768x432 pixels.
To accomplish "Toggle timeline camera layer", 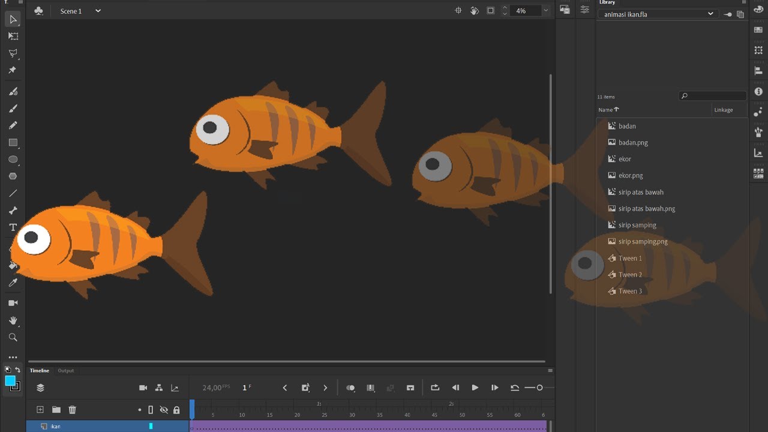I will click(x=143, y=388).
